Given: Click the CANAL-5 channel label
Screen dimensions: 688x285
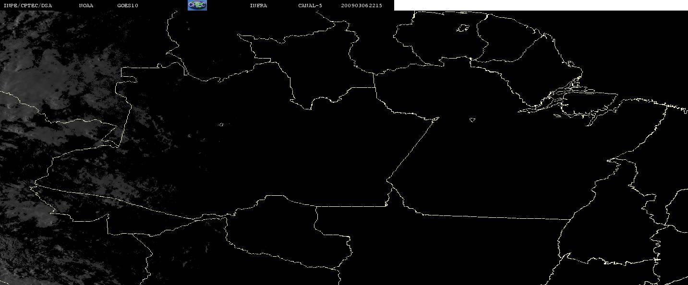Looking at the screenshot, I should 310,5.
